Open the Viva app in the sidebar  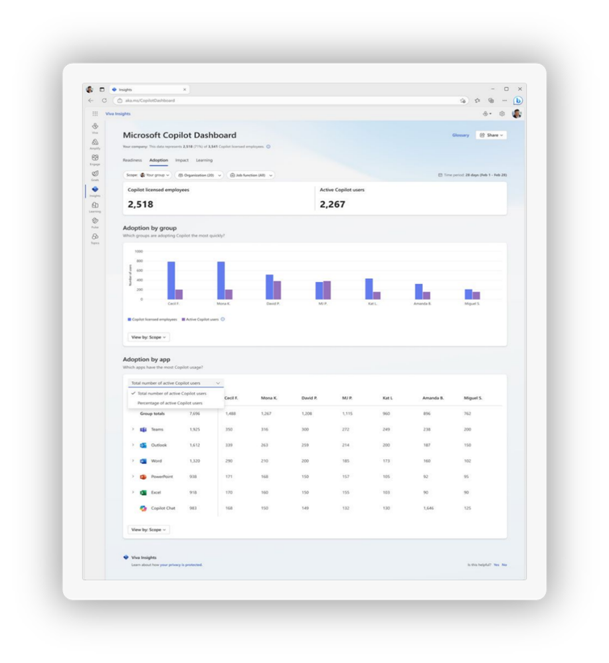[x=95, y=127]
